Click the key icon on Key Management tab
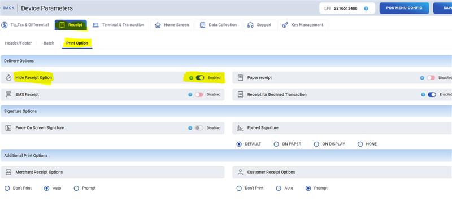Screen dimensions: 452x220 click(285, 25)
